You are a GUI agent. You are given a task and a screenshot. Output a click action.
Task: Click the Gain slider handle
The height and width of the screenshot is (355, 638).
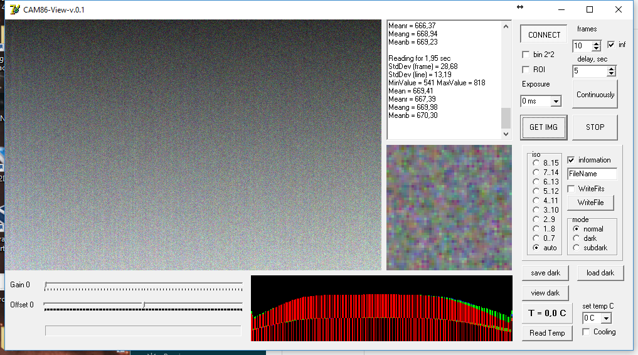(46, 285)
